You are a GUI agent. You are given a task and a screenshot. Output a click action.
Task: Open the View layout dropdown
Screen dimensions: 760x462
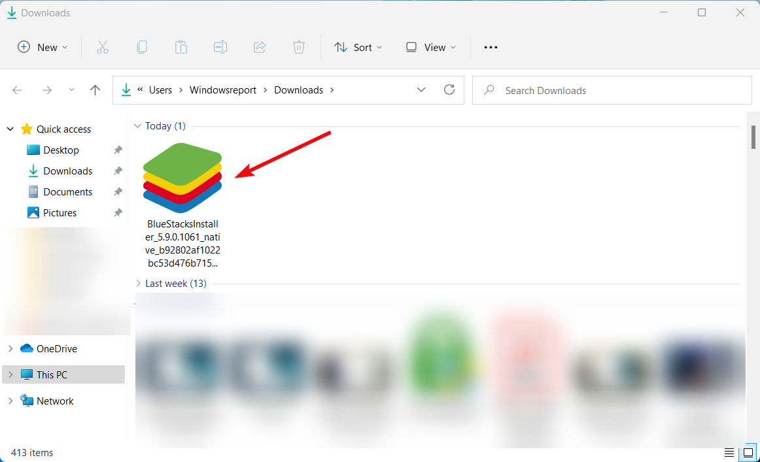431,47
